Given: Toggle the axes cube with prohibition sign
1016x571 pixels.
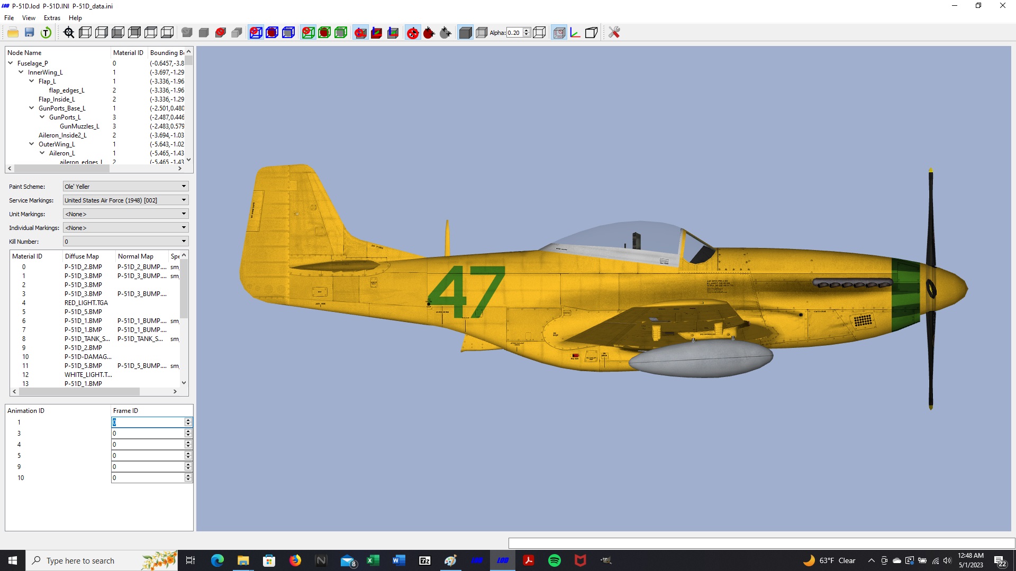Looking at the screenshot, I should click(360, 33).
